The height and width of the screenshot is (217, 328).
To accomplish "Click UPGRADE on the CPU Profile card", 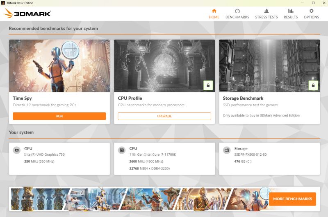I will coord(164,116).
